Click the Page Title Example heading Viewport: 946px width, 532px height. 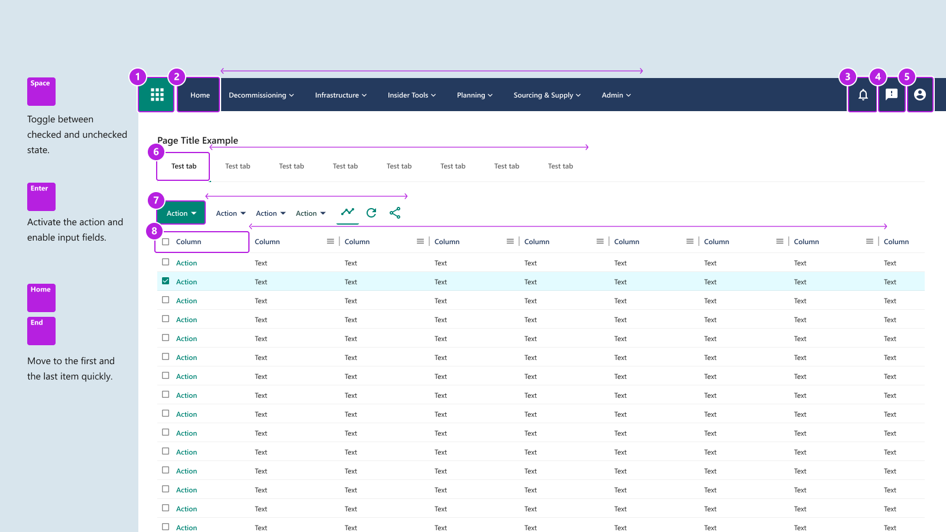(197, 141)
